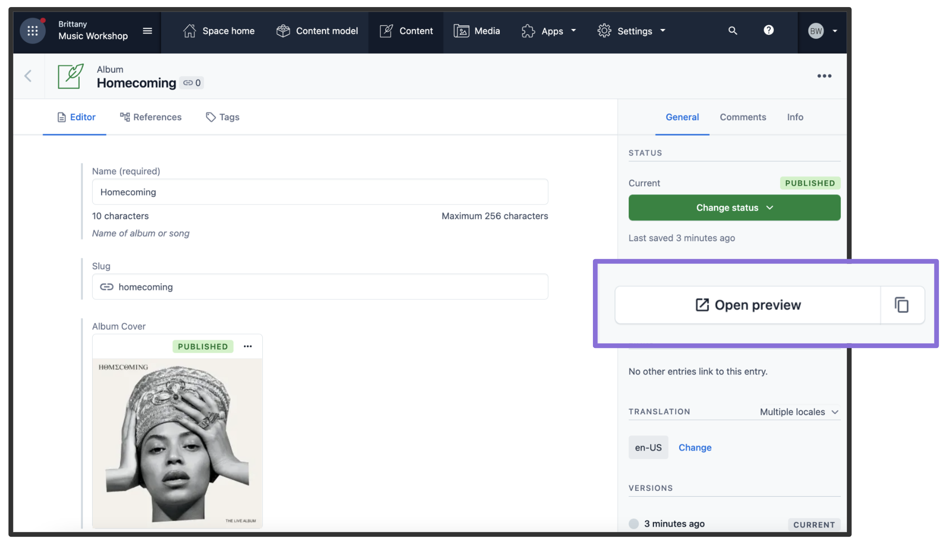Click the incoming links count badge
Screen dimensions: 950x549
click(192, 83)
